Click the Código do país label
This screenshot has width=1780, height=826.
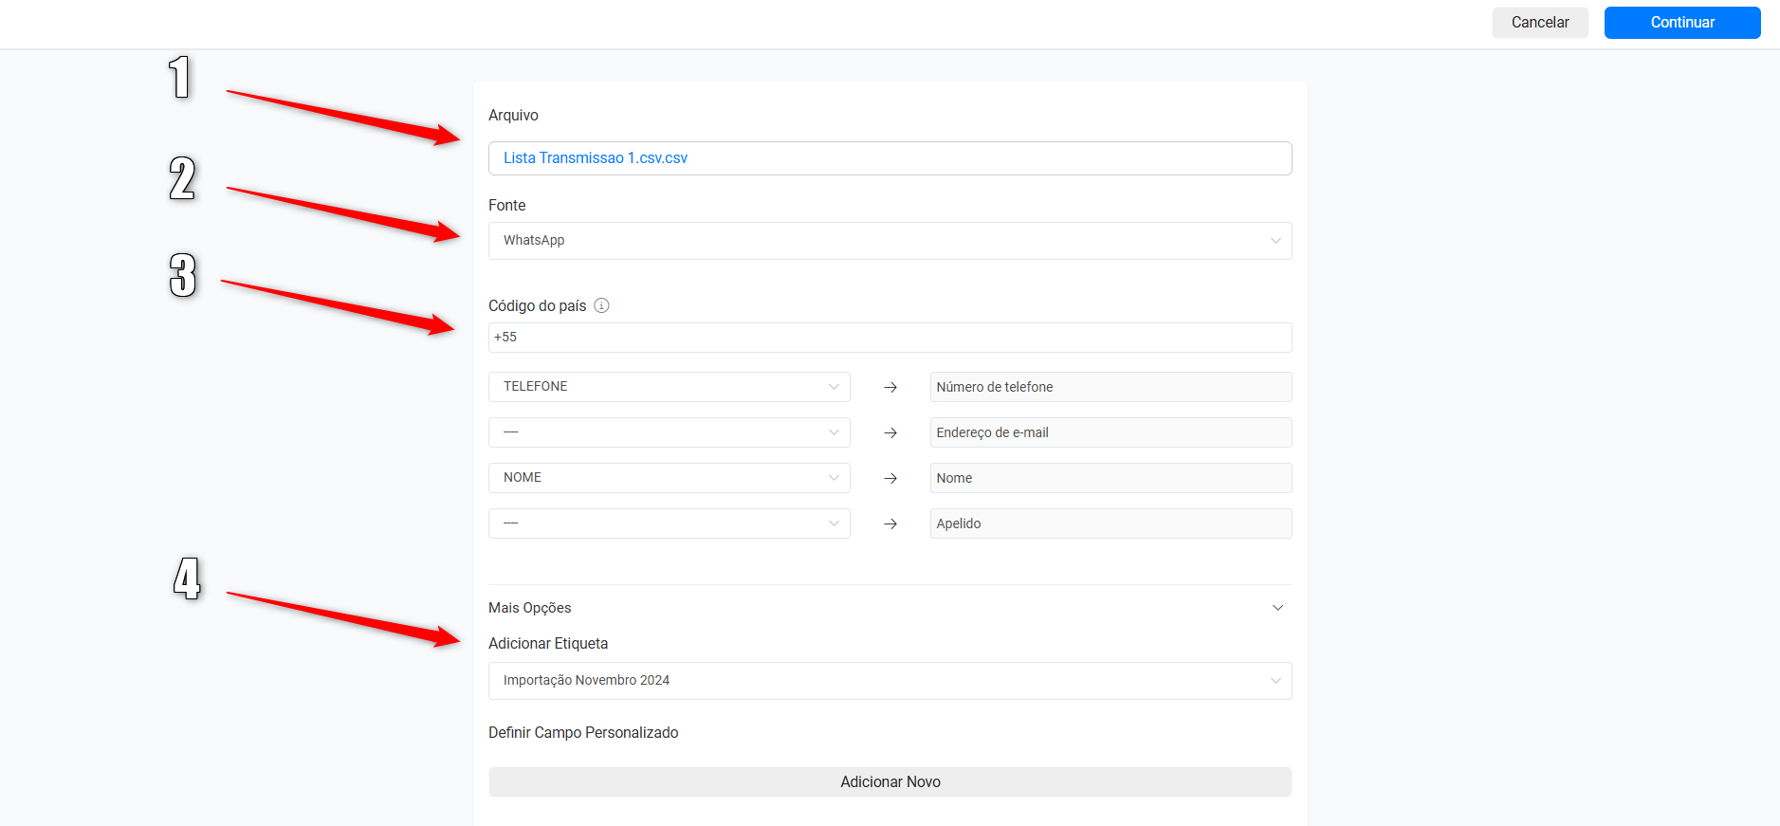pyautogui.click(x=537, y=305)
